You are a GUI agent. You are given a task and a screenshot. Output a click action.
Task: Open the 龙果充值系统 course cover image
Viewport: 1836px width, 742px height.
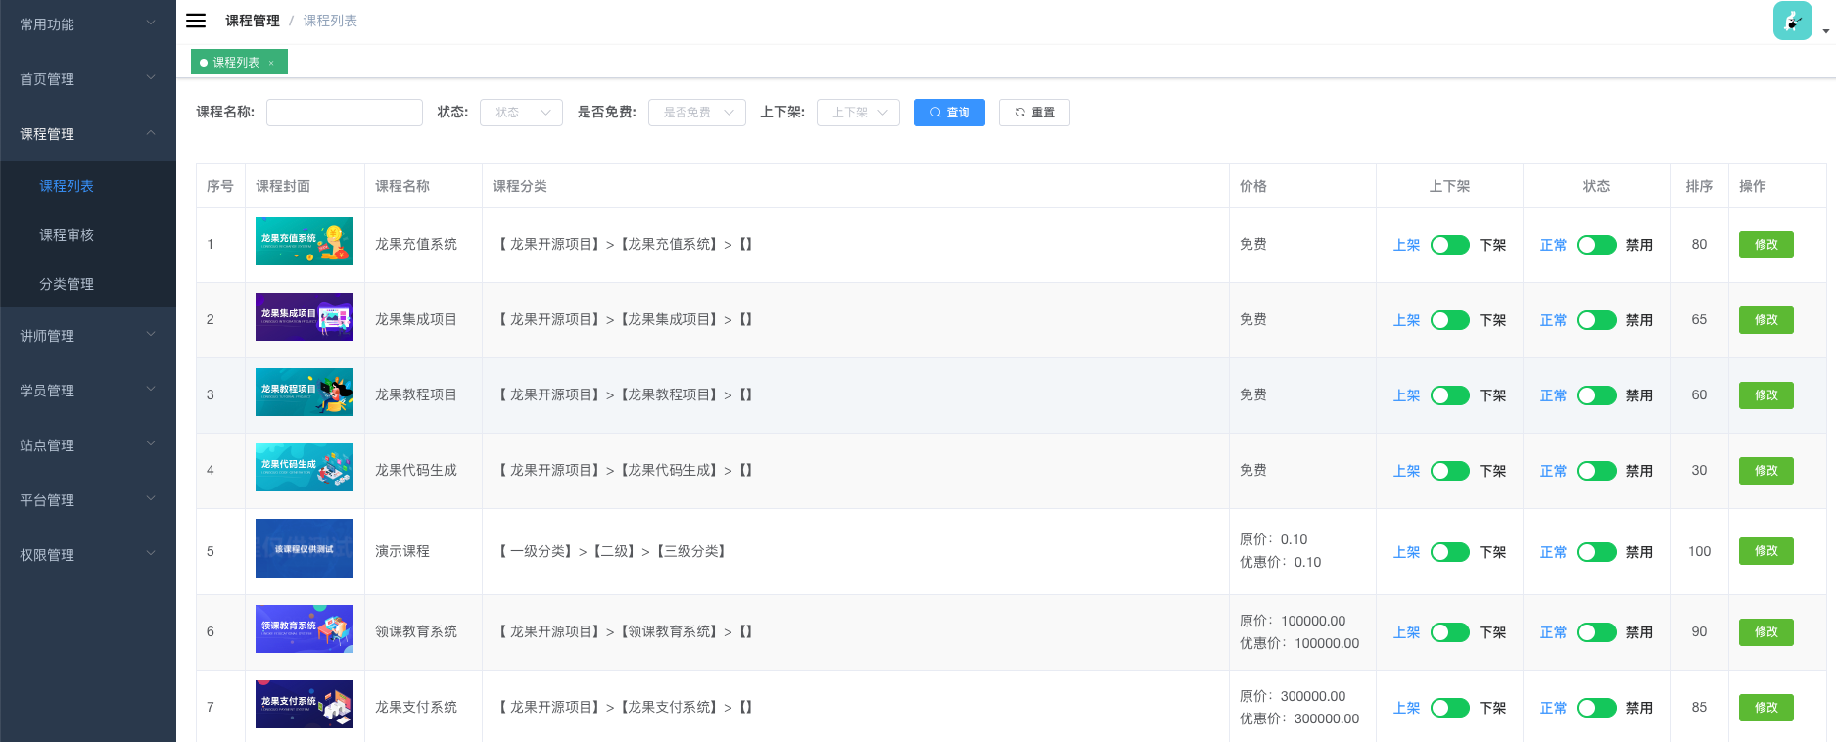[305, 242]
